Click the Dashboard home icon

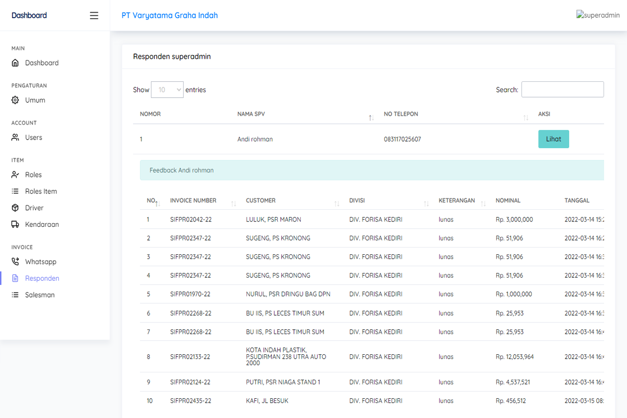(x=15, y=63)
